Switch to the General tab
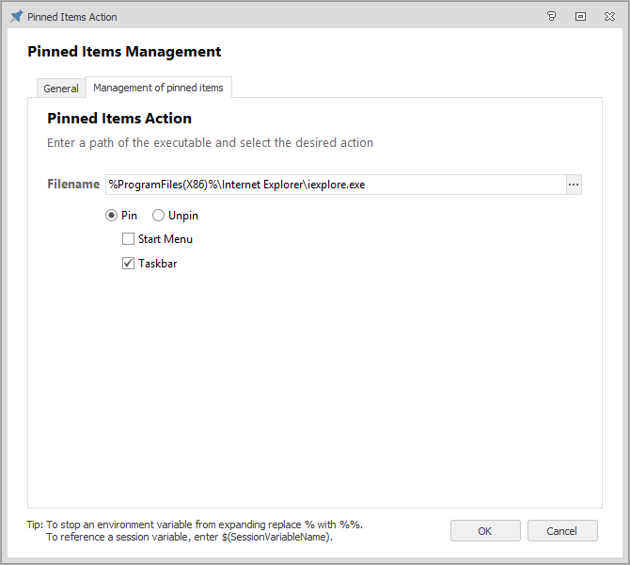 (61, 89)
